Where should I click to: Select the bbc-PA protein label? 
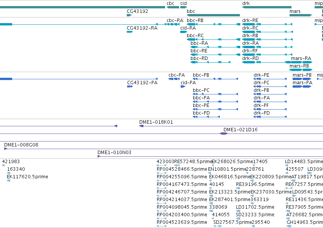tap(201, 98)
